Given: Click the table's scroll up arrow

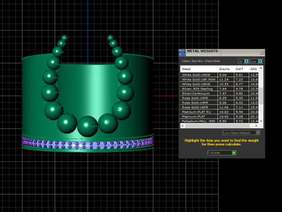Looking at the screenshot, I should 261,68.
